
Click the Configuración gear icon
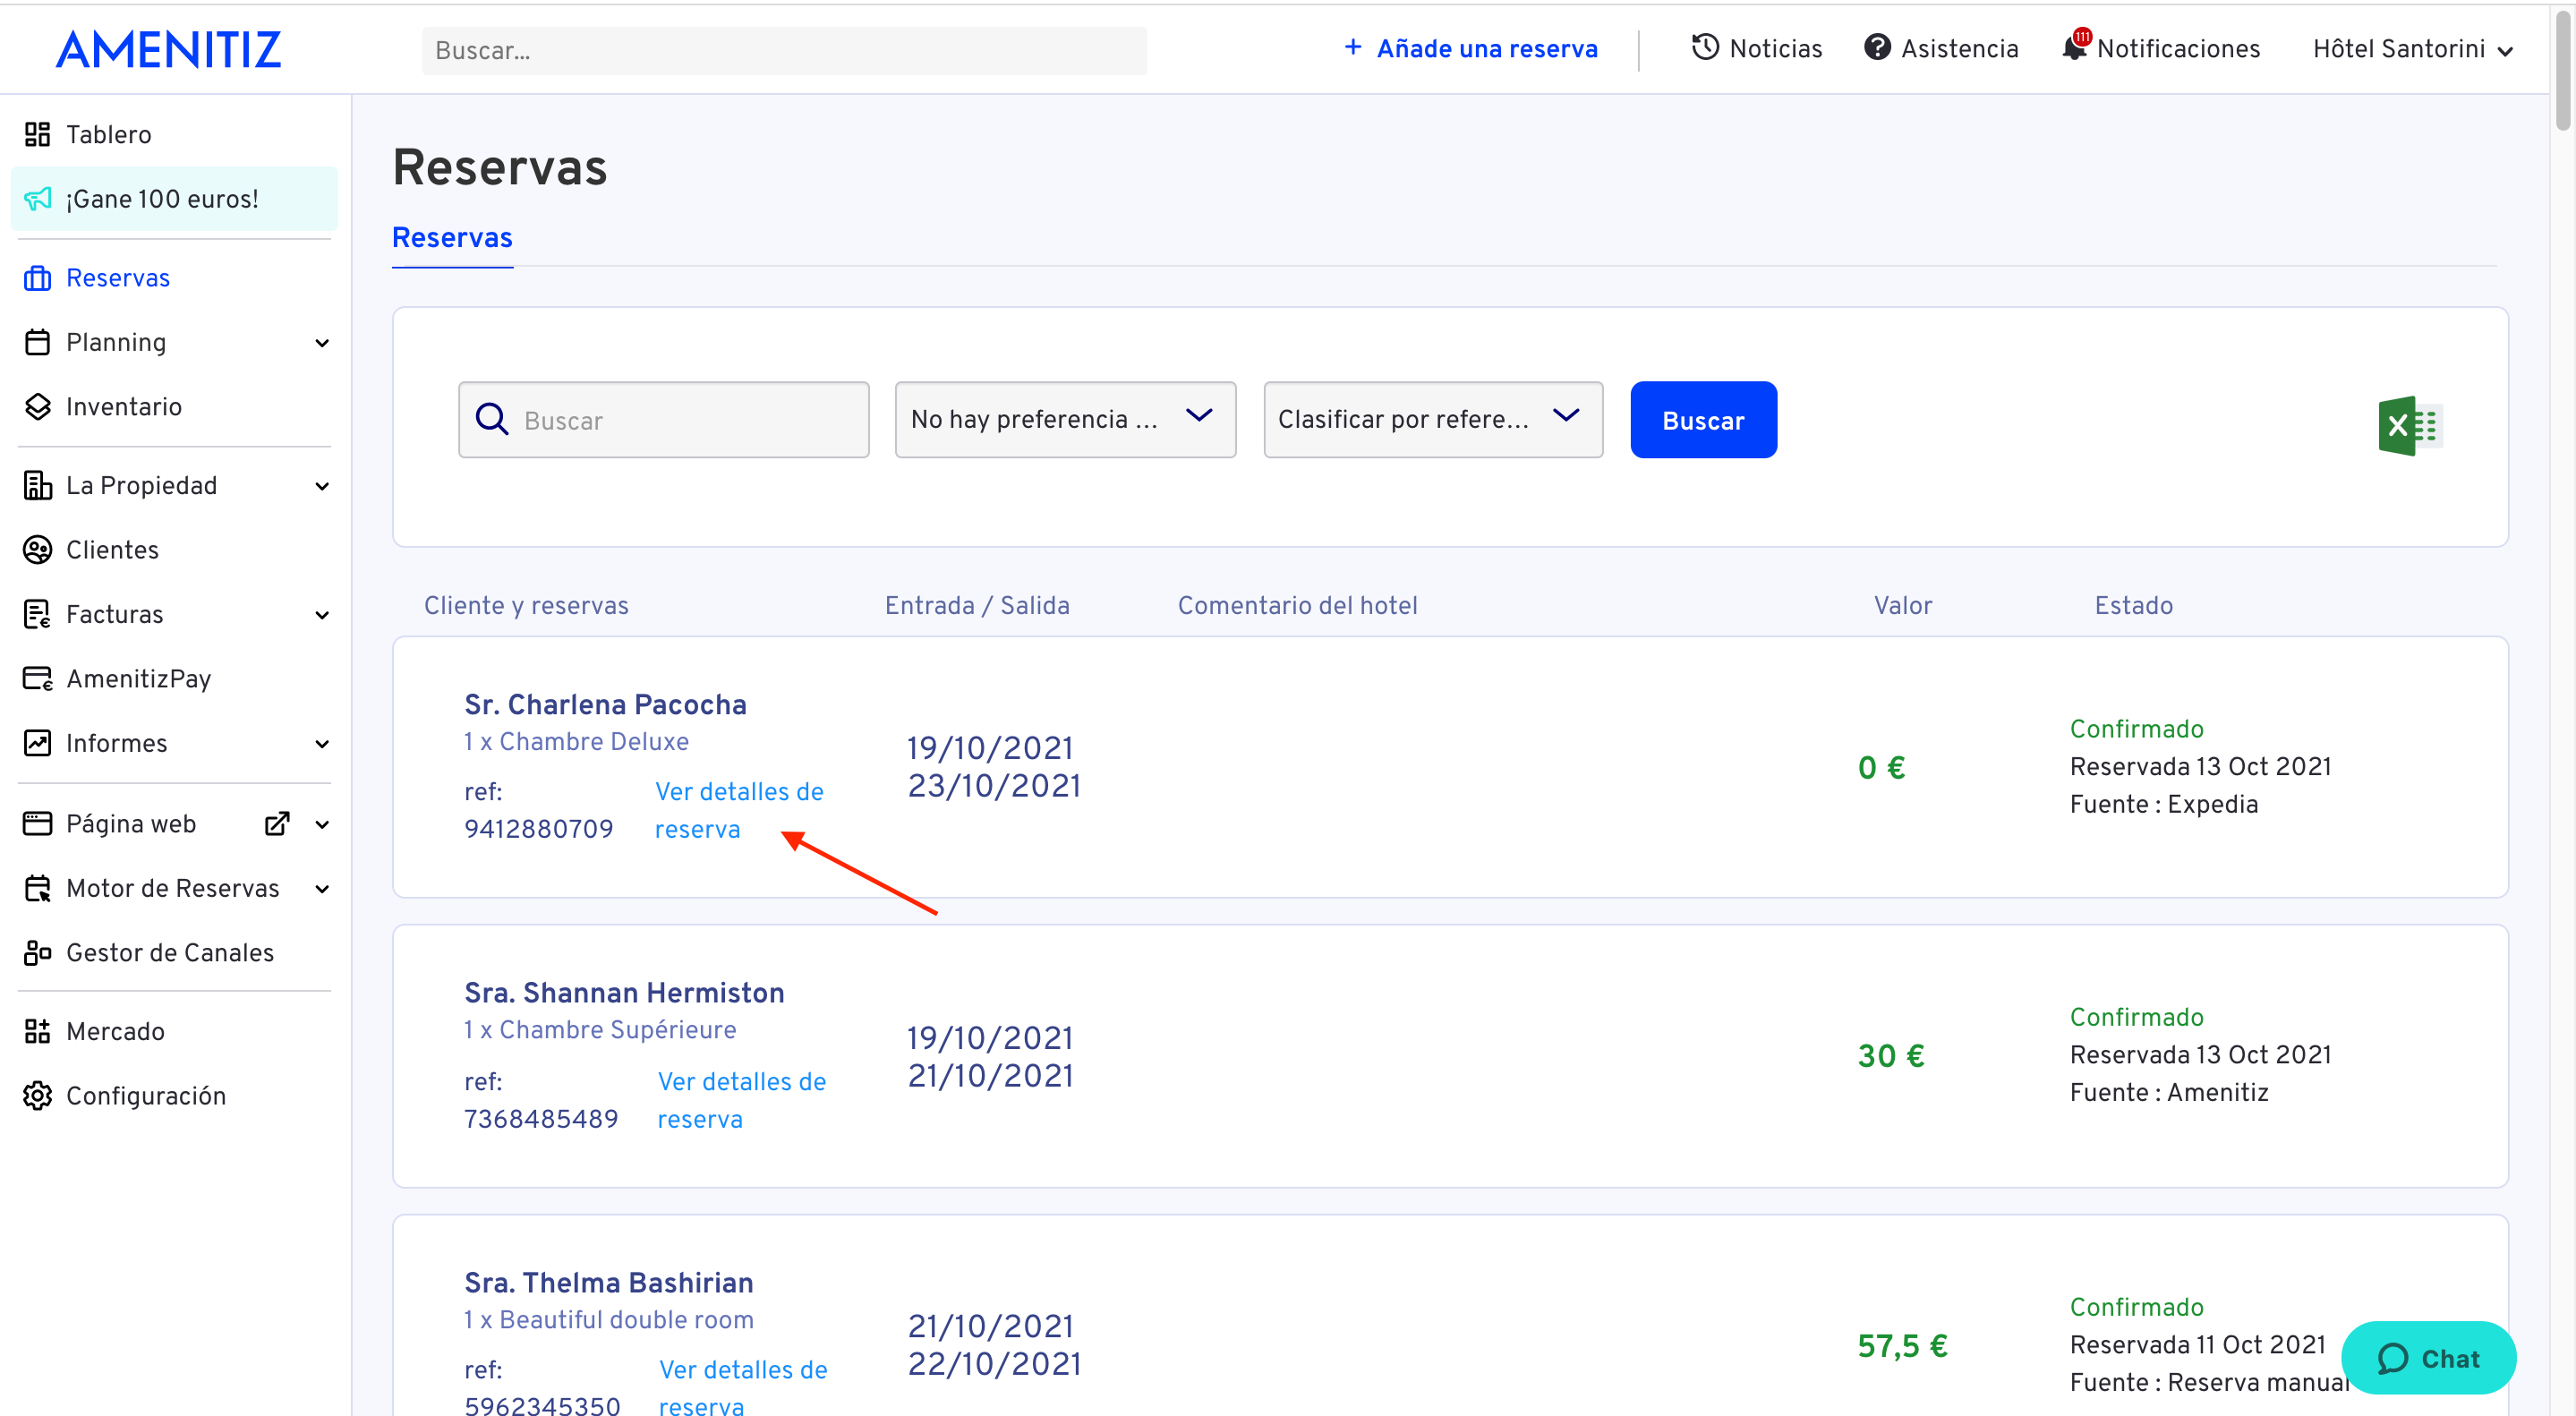click(37, 1096)
